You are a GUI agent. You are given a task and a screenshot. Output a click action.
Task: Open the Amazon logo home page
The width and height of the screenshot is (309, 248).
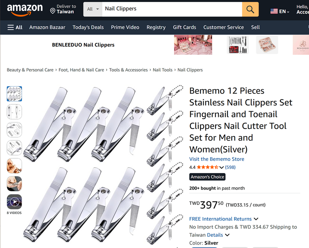click(x=25, y=9)
